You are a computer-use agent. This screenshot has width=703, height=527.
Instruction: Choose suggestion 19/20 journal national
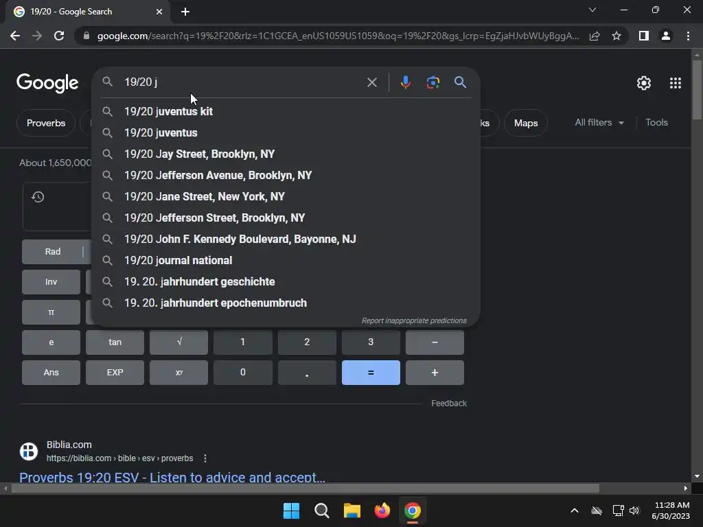(x=286, y=260)
